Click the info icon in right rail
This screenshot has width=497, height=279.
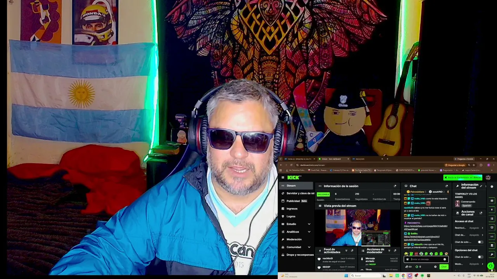click(492, 187)
